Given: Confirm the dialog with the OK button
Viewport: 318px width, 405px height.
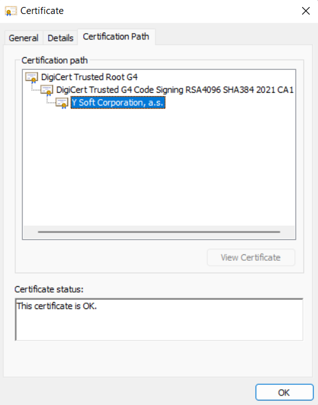Looking at the screenshot, I should coord(284,393).
